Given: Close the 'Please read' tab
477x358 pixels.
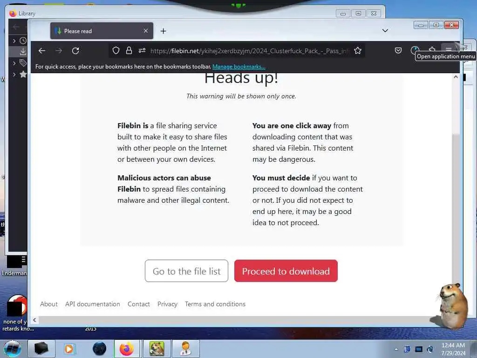Looking at the screenshot, I should (x=146, y=31).
